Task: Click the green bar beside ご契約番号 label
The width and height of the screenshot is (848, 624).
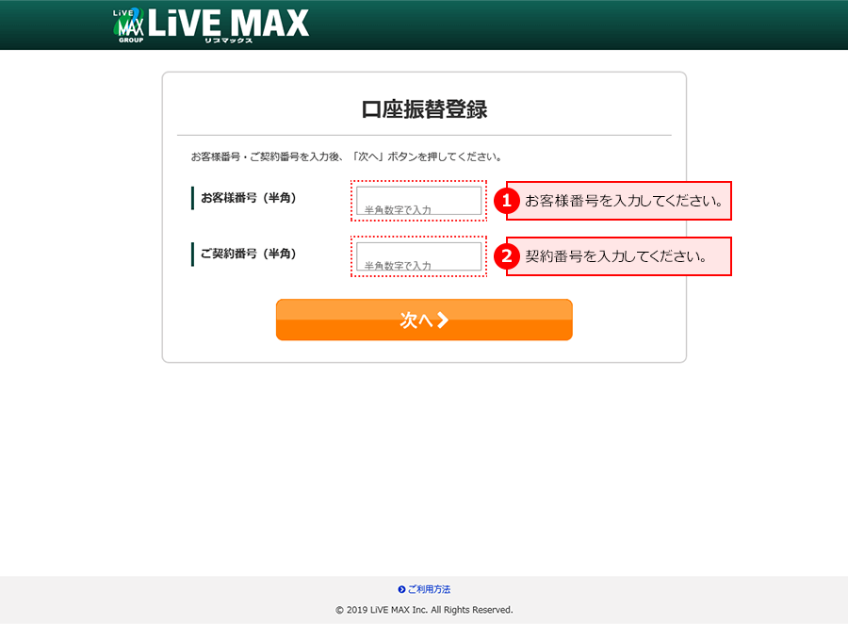Action: pyautogui.click(x=192, y=254)
